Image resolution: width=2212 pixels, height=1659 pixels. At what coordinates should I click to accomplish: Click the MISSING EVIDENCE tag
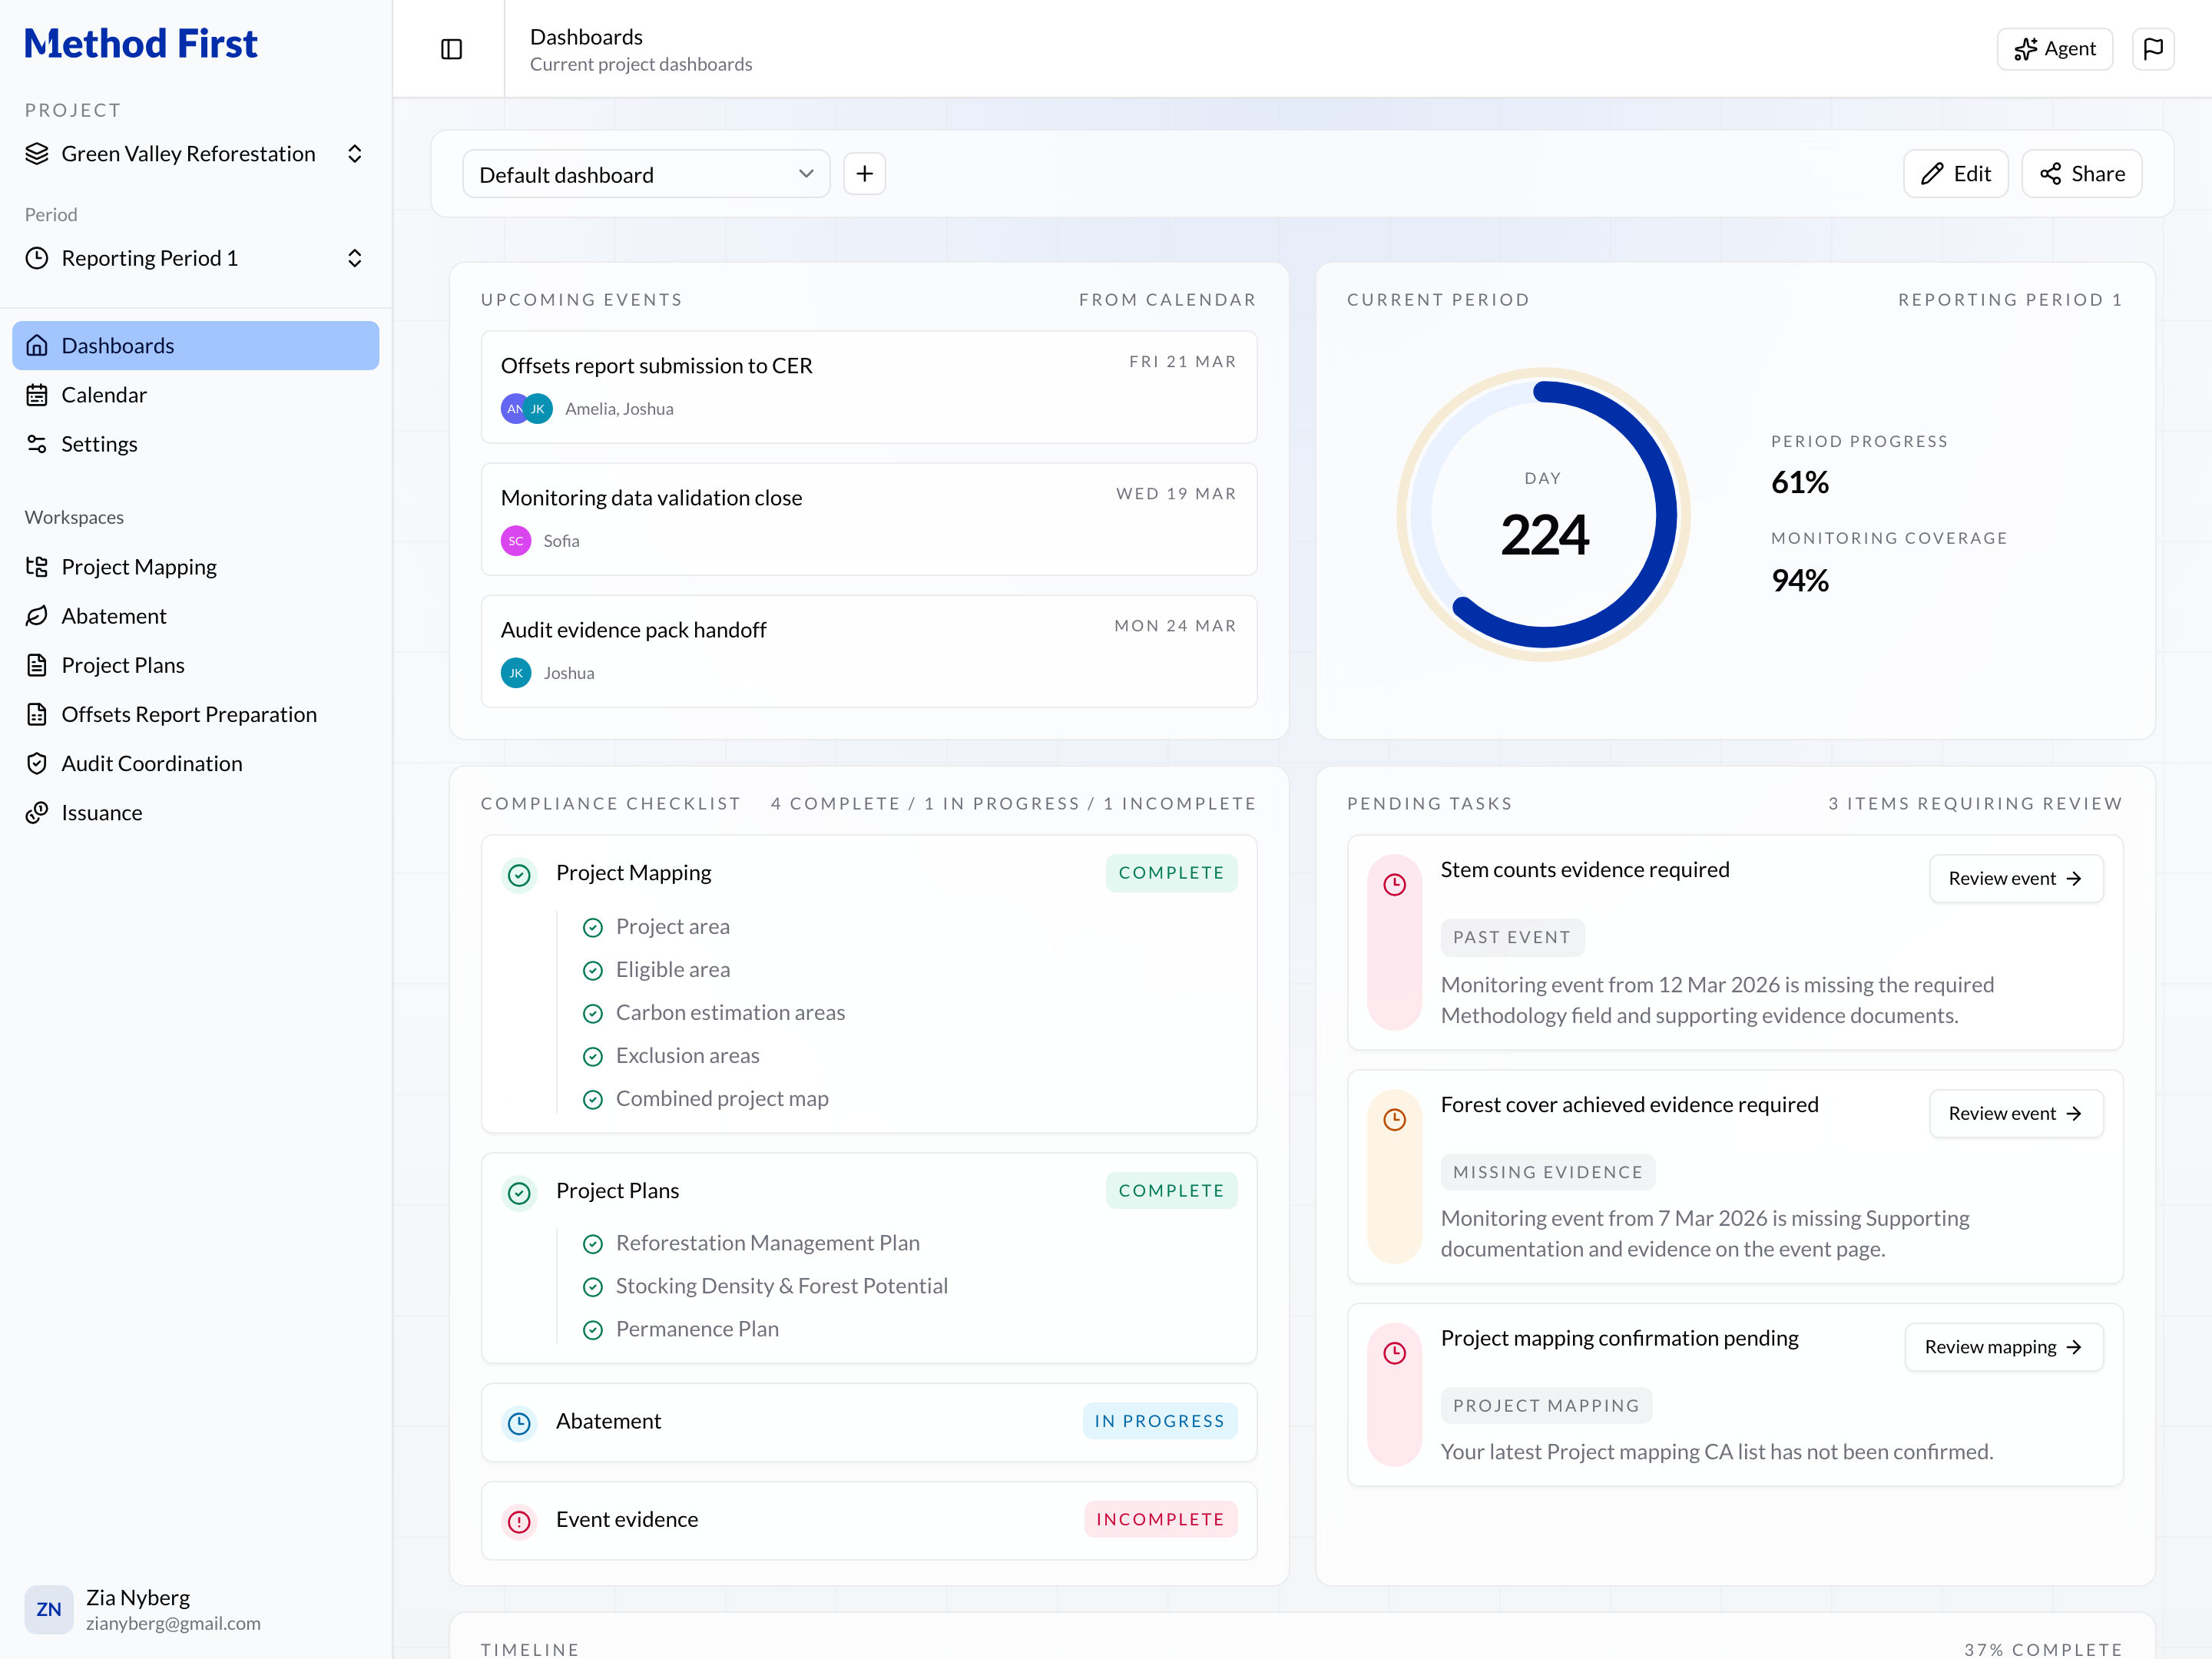1547,1172
